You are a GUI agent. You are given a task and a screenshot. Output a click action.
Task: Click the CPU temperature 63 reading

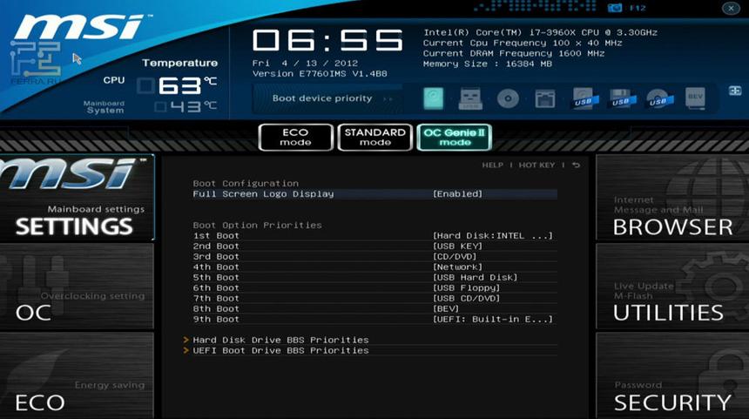[x=186, y=85]
